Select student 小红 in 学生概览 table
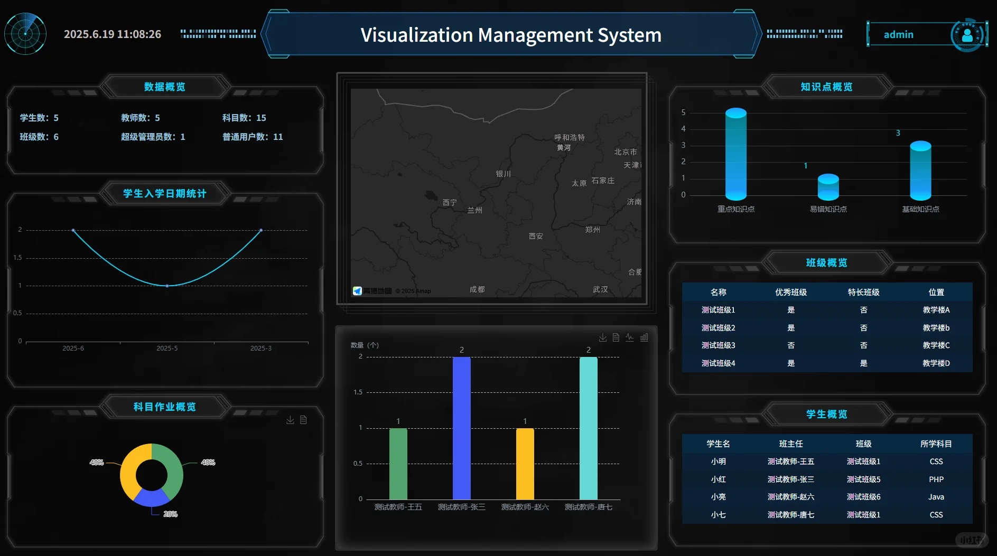Image resolution: width=997 pixels, height=556 pixels. tap(718, 479)
